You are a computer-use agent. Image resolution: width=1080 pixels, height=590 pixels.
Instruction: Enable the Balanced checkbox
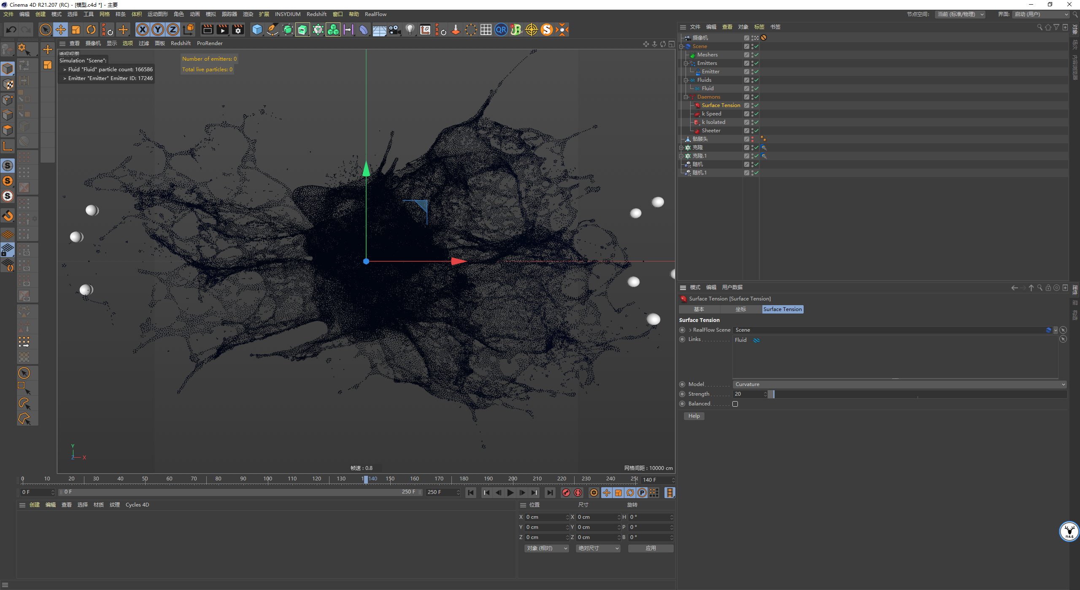[735, 404]
